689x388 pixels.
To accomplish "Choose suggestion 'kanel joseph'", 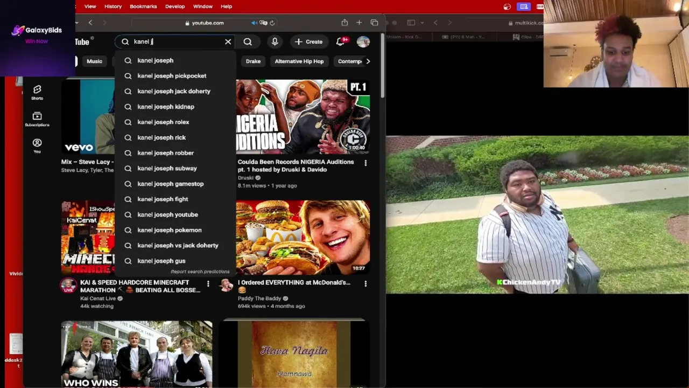I will 175,60.
